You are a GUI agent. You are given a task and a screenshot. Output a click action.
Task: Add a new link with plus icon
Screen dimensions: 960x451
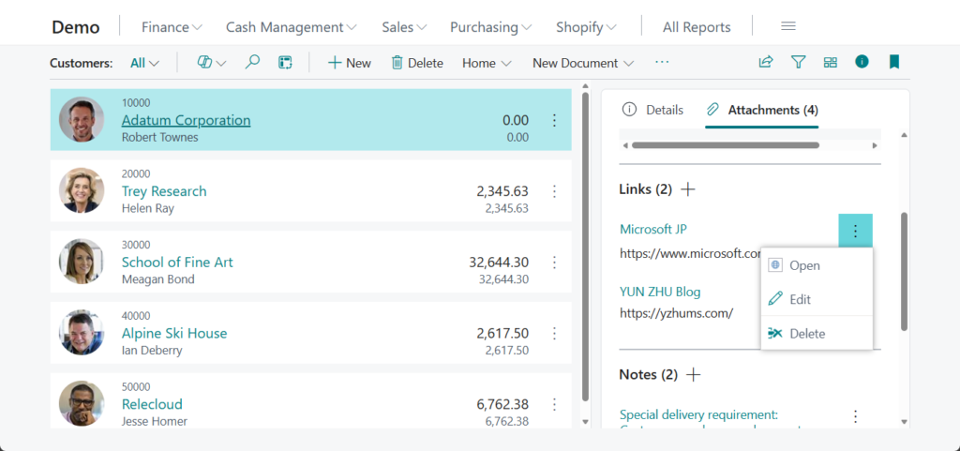pyautogui.click(x=688, y=189)
